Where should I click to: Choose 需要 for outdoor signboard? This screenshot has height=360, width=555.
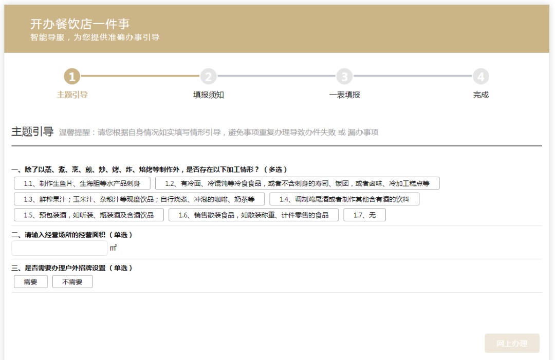pos(30,282)
